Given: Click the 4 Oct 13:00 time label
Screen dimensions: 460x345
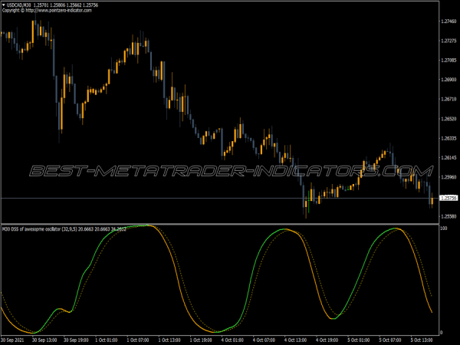Looking at the screenshot, I should click(295, 340).
